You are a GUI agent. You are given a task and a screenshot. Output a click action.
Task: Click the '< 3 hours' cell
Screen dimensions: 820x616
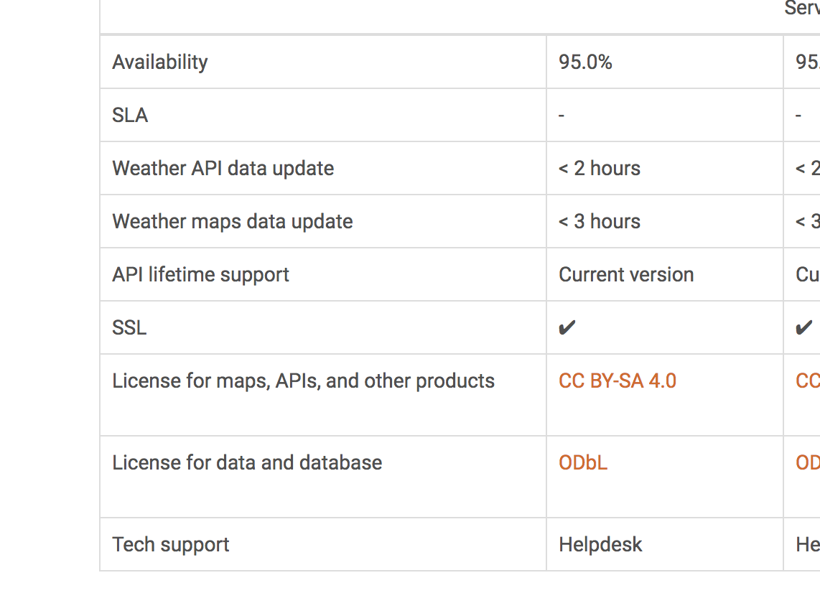(x=600, y=222)
